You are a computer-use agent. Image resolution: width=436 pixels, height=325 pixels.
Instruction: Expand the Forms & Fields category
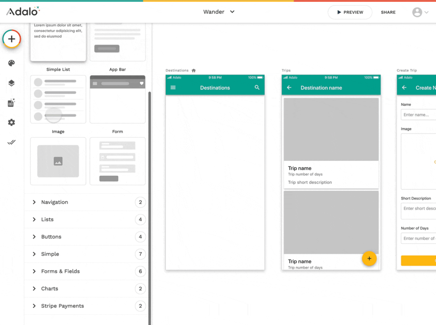[60, 271]
